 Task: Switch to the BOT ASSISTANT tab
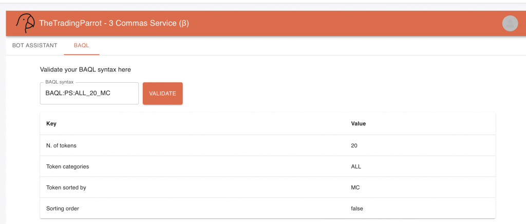coord(34,45)
